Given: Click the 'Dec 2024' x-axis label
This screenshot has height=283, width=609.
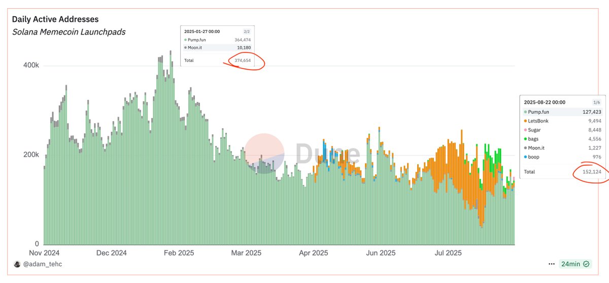Looking at the screenshot, I should click(111, 253).
